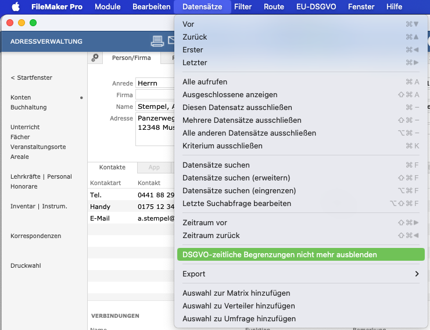Viewport: 430px width, 330px height.
Task: Select Ausgeschlossene anzeigen
Action: click(301, 94)
